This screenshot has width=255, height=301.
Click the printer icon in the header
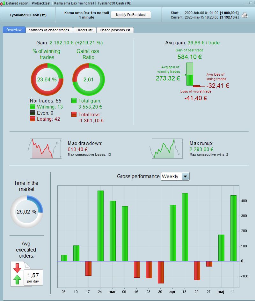tap(245, 15)
